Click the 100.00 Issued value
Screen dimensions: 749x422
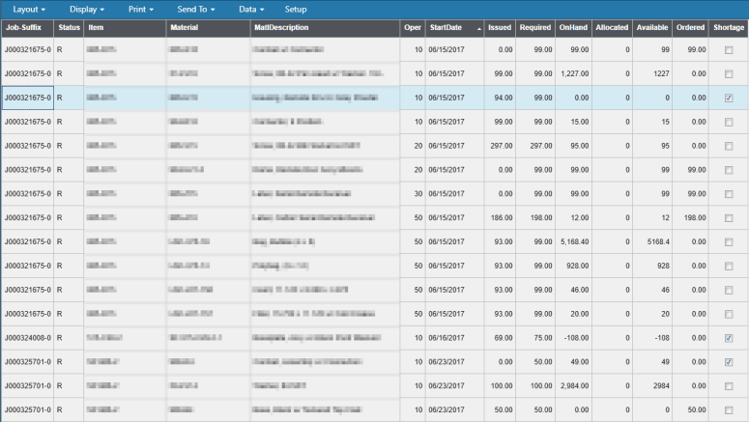[x=501, y=385]
